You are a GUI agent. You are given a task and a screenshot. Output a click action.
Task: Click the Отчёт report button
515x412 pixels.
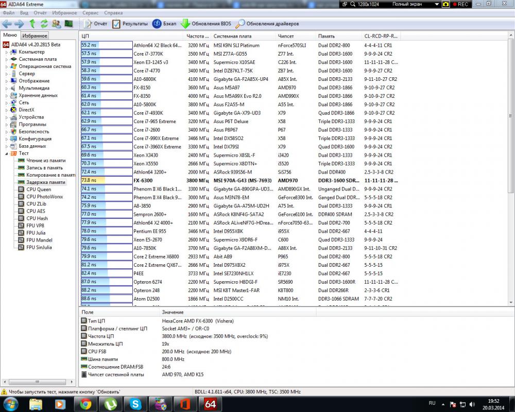tap(95, 24)
